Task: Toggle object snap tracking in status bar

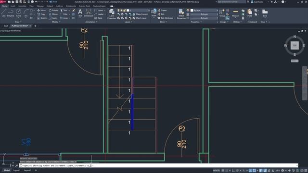Action: (x=250, y=171)
